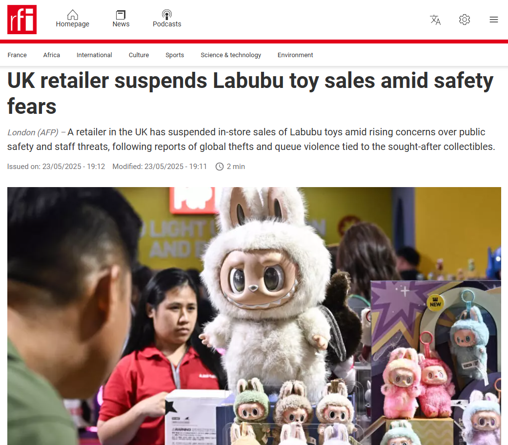The width and height of the screenshot is (508, 445).
Task: Open the Podcasts icon
Action: pyautogui.click(x=167, y=15)
